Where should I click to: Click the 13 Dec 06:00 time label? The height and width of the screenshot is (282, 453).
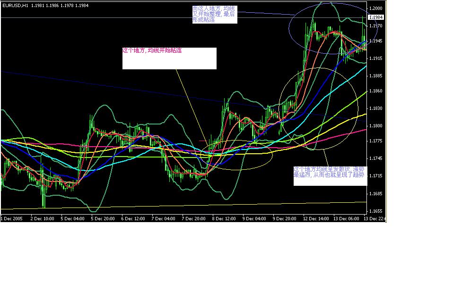[346, 219]
